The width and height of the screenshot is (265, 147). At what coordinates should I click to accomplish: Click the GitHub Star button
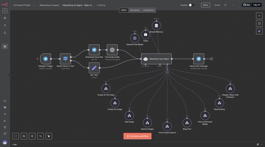click(x=247, y=5)
